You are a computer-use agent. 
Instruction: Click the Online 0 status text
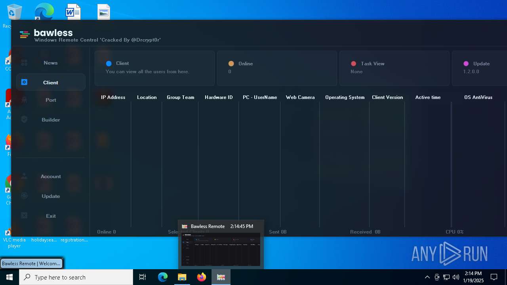[107, 232]
